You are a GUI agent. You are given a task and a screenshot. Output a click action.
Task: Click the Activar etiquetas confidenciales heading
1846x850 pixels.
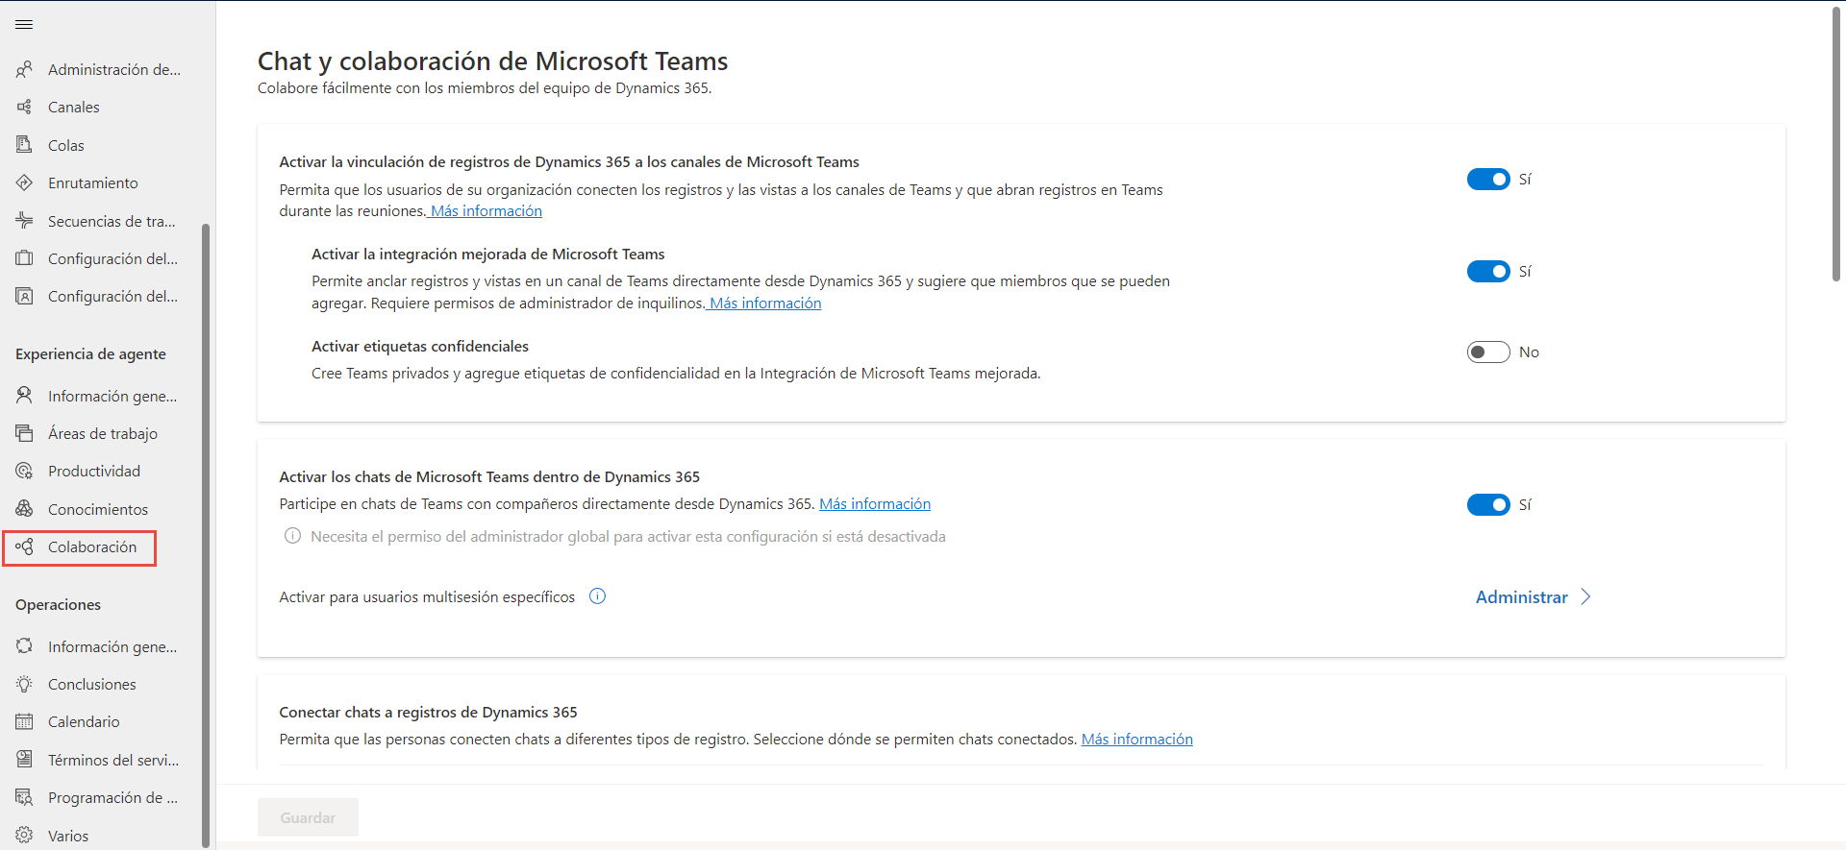click(x=420, y=347)
